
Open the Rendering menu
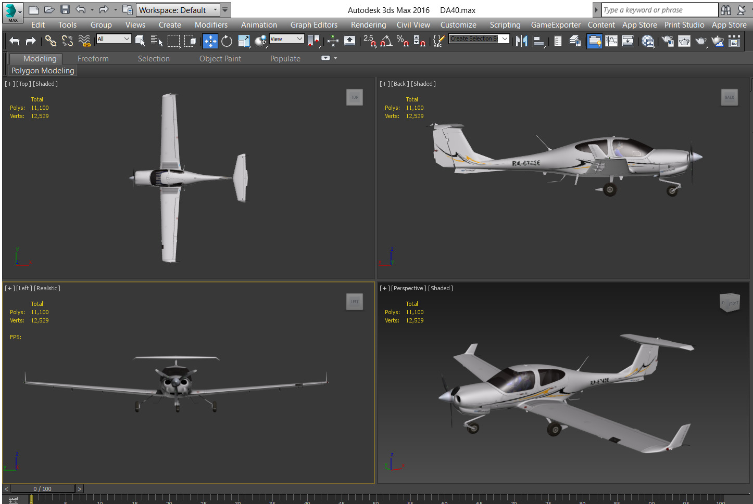368,25
